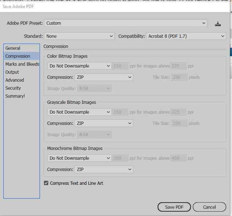
Task: Click the save preset icon
Action: 217,24
